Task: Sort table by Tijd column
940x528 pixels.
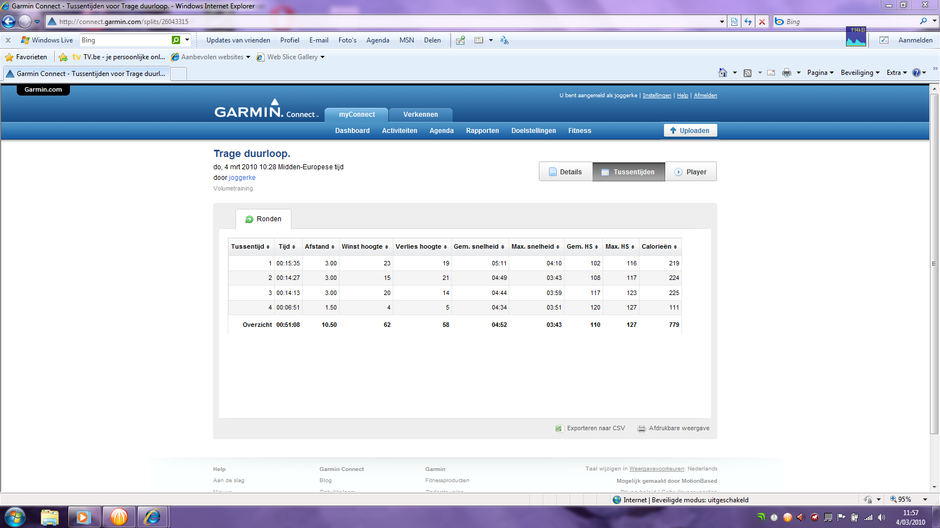Action: (x=287, y=246)
